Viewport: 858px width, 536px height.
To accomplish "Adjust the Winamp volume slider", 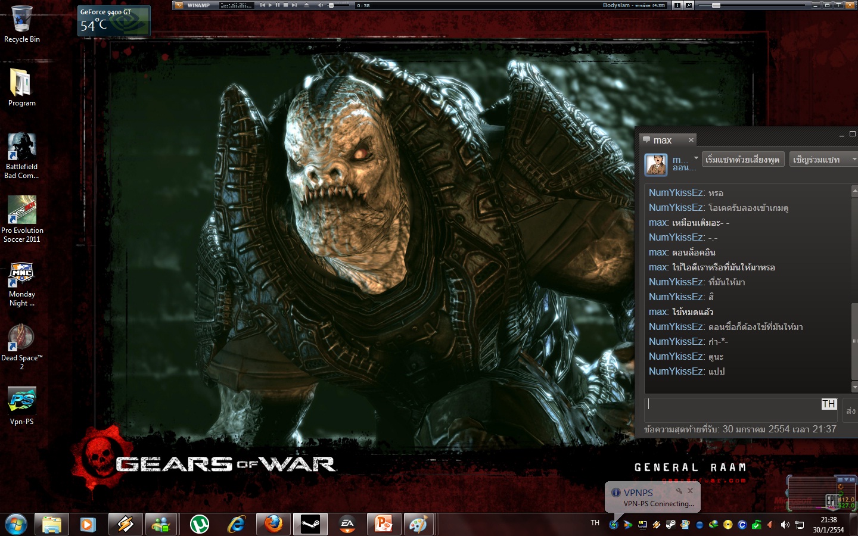I will [337, 5].
